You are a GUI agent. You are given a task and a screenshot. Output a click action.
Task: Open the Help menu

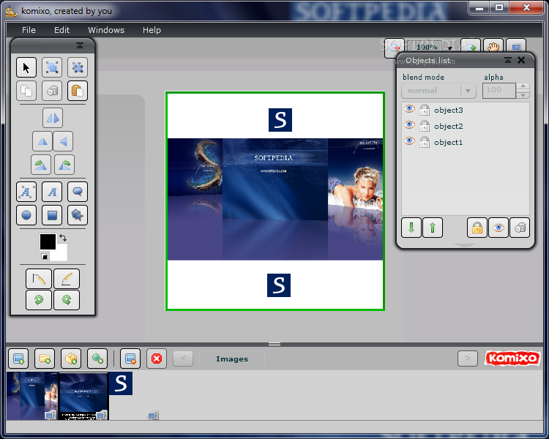pos(152,30)
